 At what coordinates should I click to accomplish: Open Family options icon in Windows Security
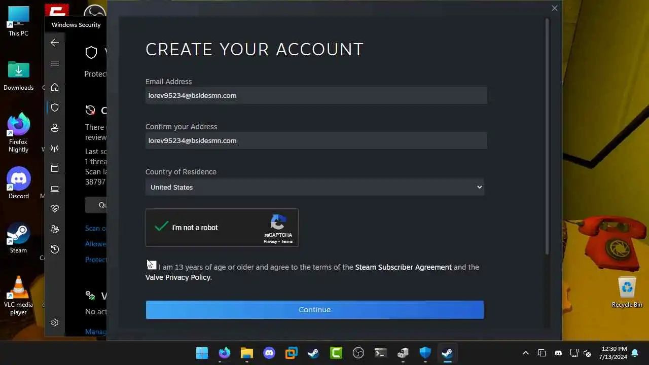tap(55, 229)
